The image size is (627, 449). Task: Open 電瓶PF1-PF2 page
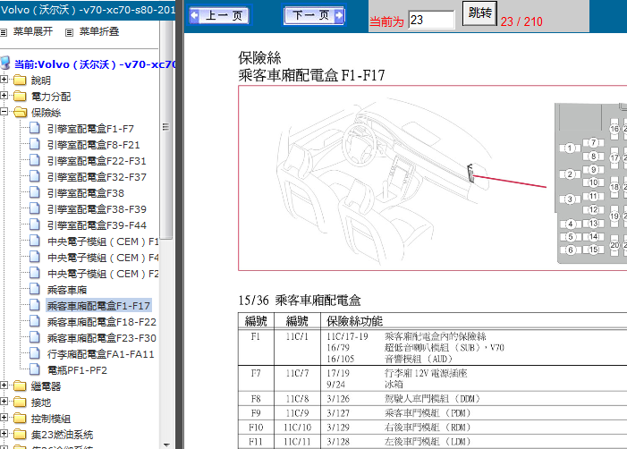tap(77, 370)
